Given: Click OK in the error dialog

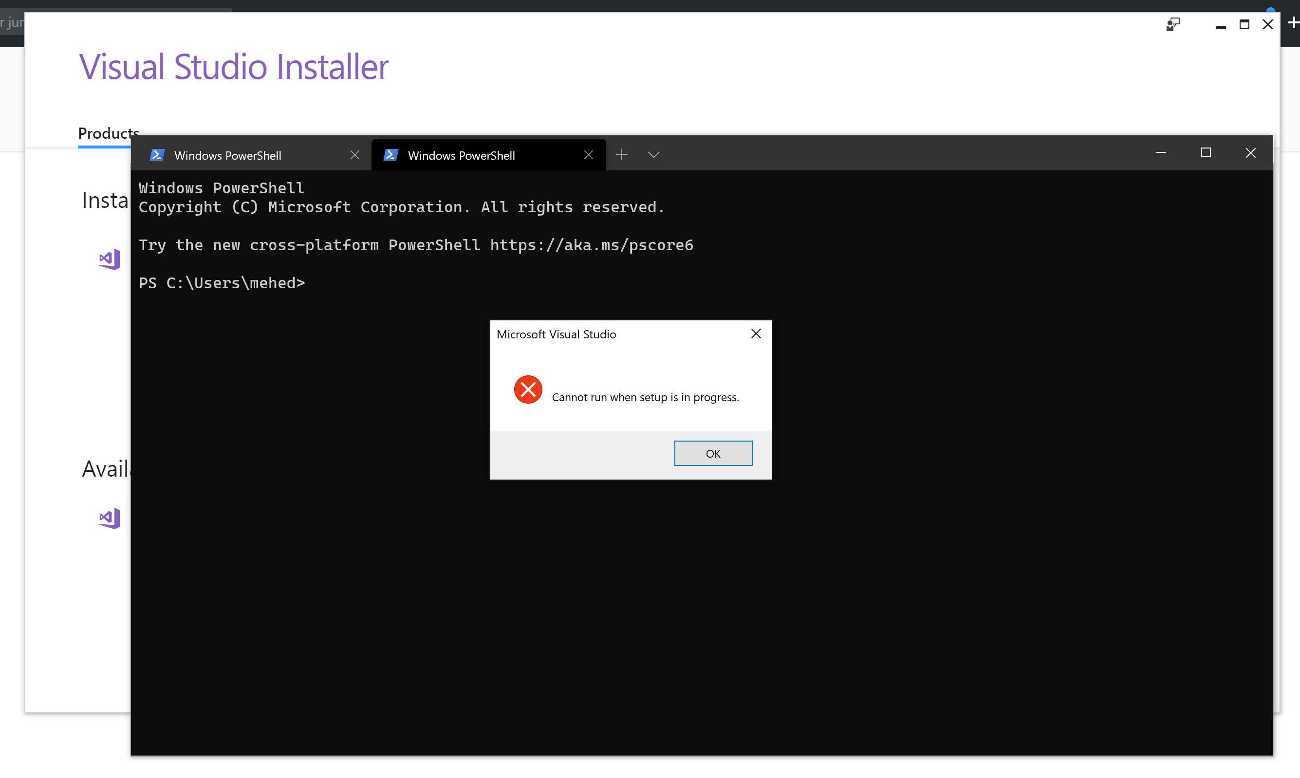Looking at the screenshot, I should (713, 453).
